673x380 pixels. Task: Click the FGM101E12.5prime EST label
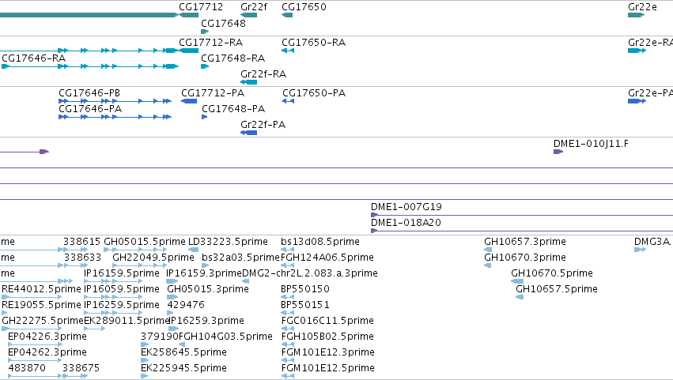tap(328, 368)
